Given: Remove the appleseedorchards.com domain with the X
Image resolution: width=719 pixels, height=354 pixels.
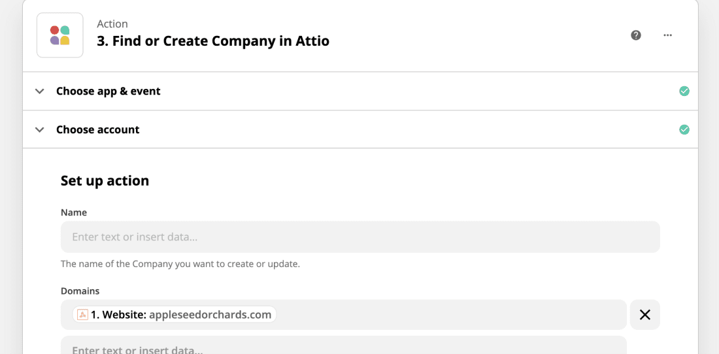Looking at the screenshot, I should coord(645,315).
